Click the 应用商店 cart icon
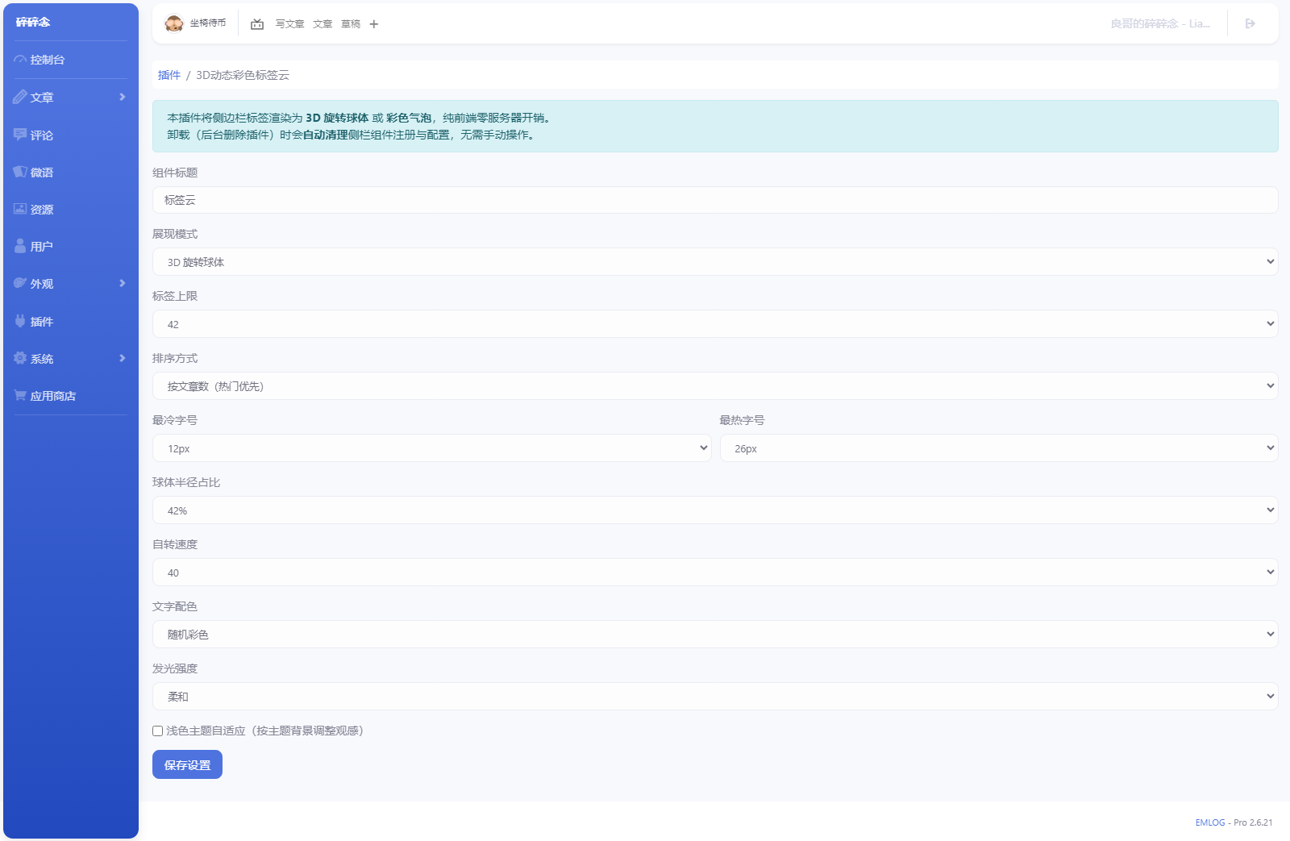The width and height of the screenshot is (1290, 841). tap(20, 395)
